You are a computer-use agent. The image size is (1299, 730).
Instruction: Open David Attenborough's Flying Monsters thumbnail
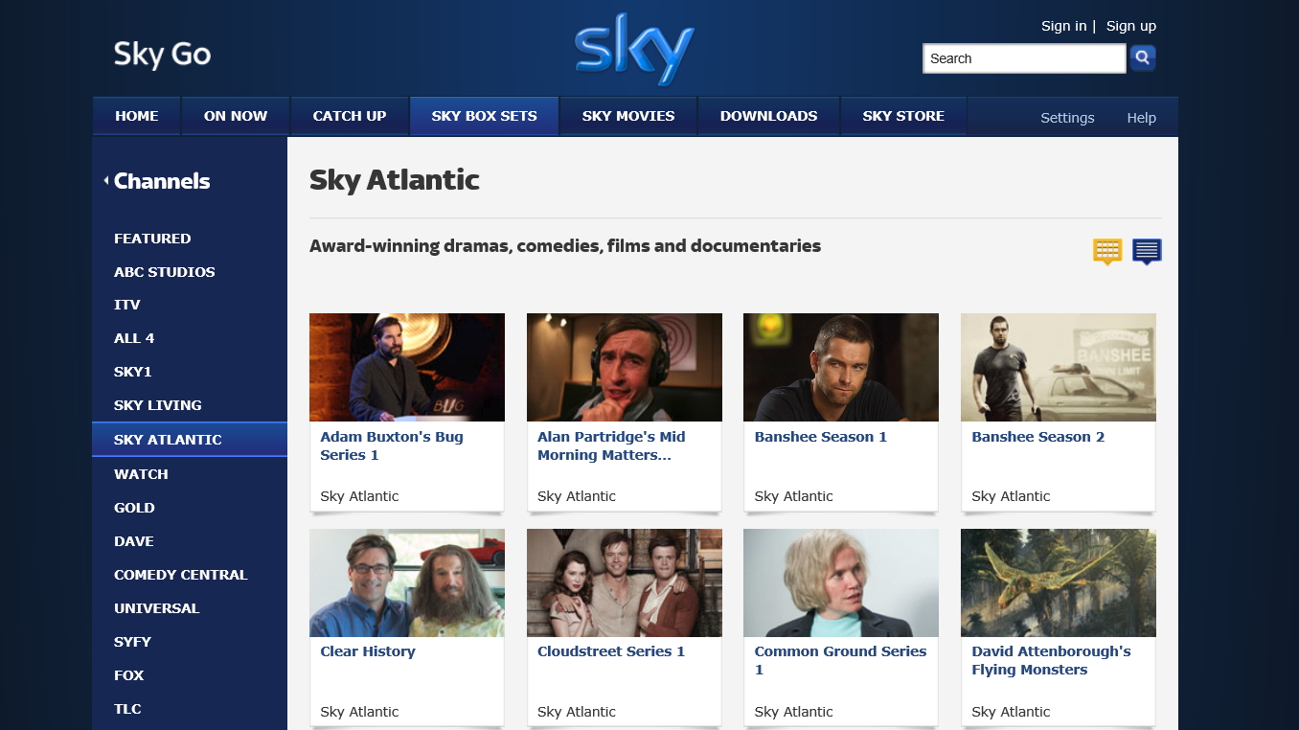[x=1059, y=582]
